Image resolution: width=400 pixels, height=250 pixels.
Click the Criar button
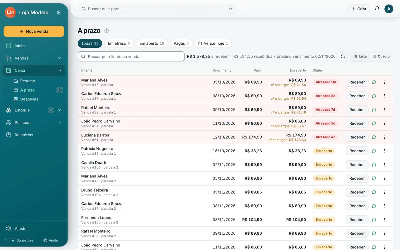click(x=359, y=9)
